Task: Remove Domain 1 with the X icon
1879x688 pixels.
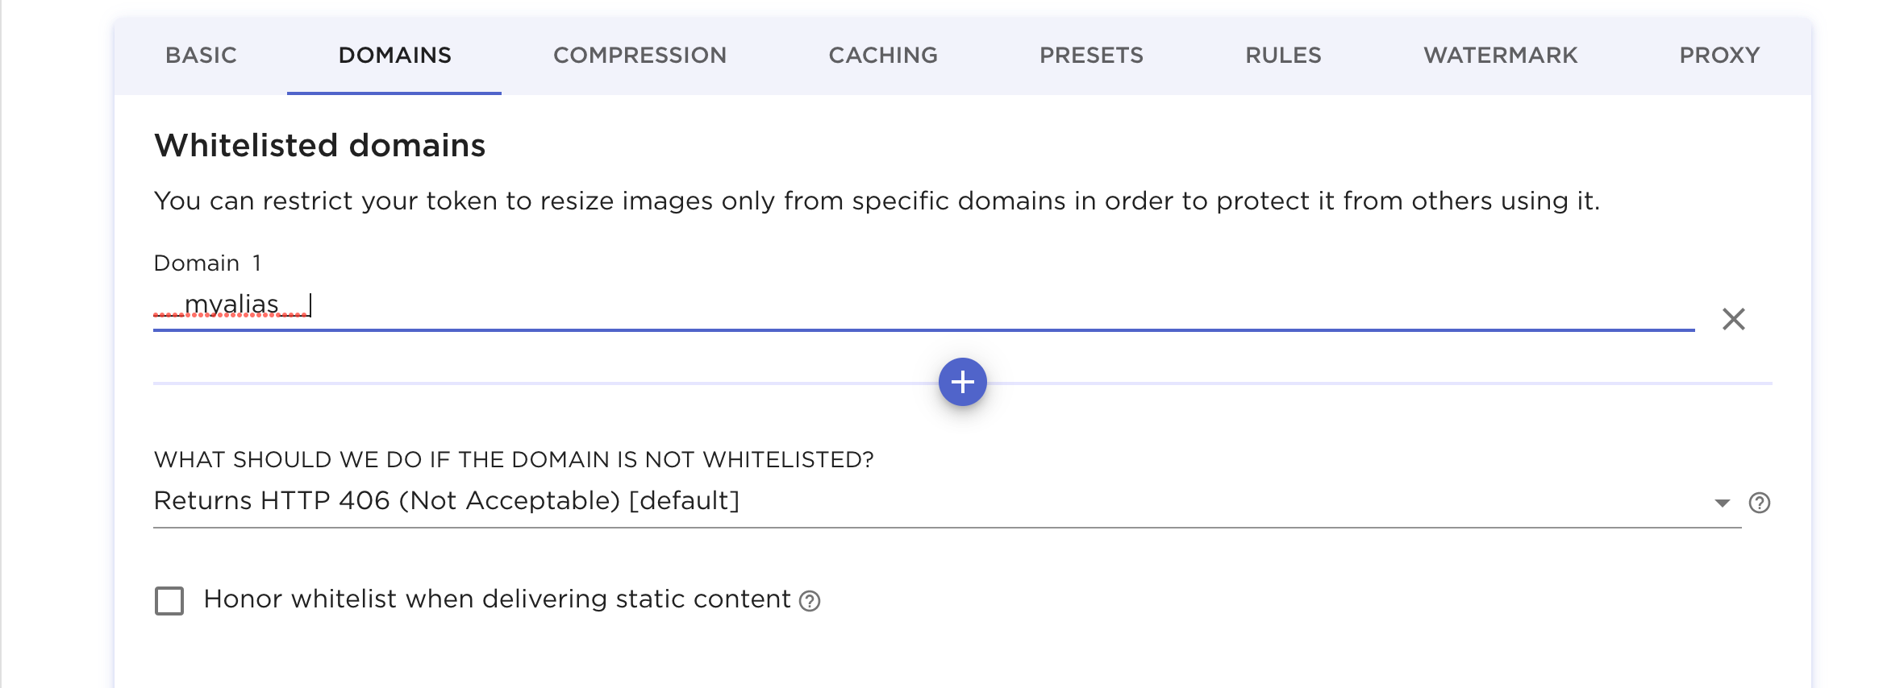Action: [x=1733, y=319]
